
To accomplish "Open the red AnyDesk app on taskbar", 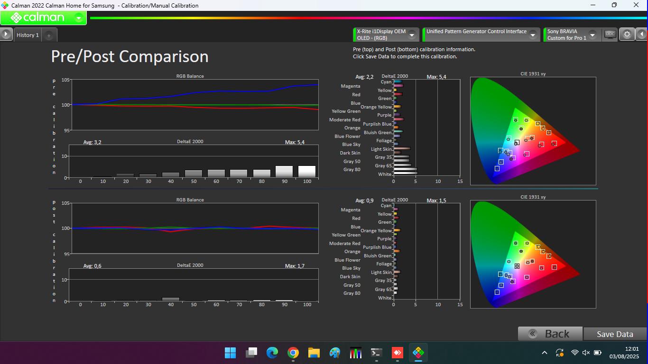I will pyautogui.click(x=397, y=353).
